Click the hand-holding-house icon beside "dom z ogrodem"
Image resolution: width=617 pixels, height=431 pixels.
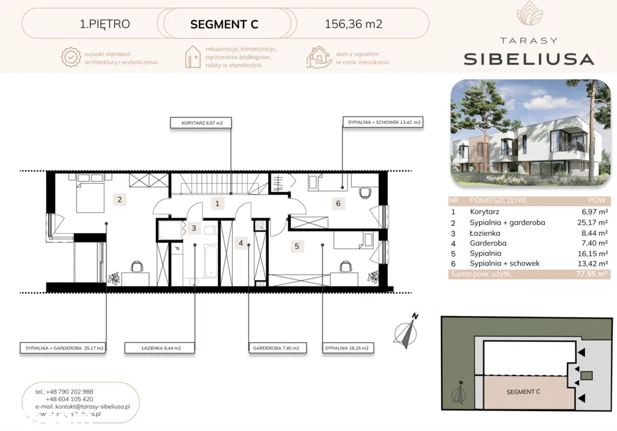coord(319,57)
